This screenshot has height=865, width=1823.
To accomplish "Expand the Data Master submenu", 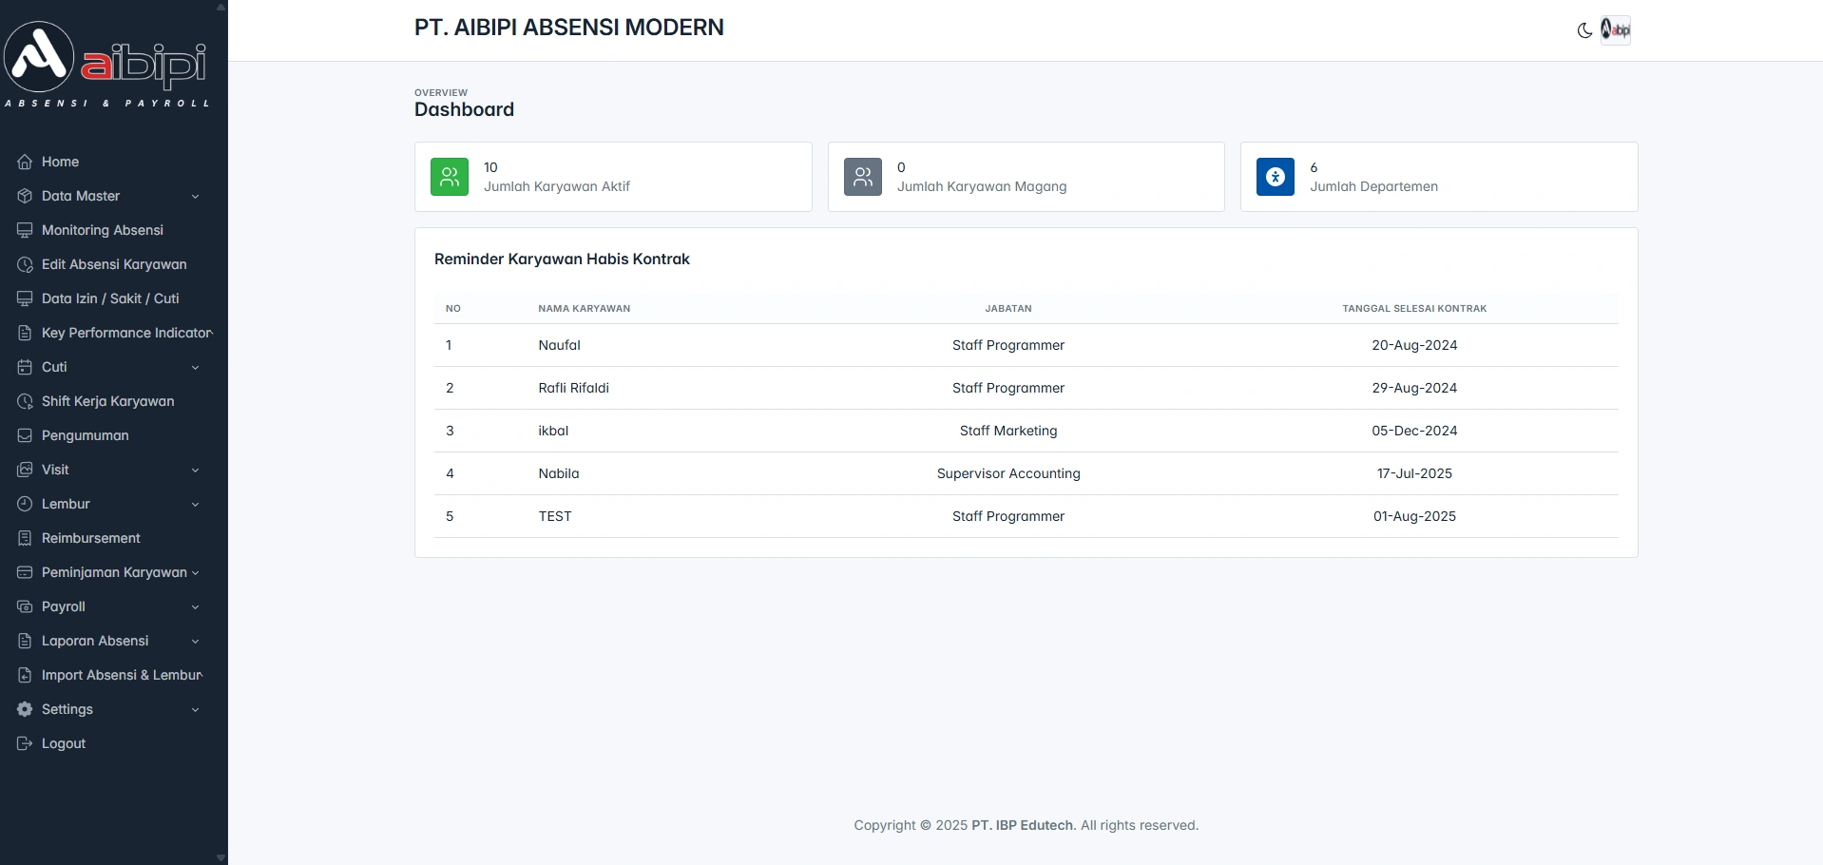I will [195, 197].
